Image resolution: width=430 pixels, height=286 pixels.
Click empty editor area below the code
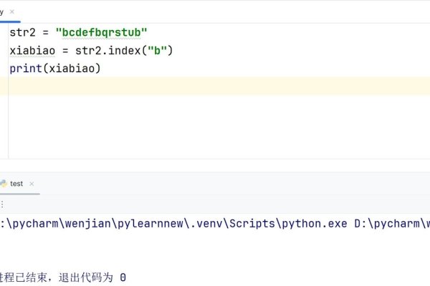point(215,129)
